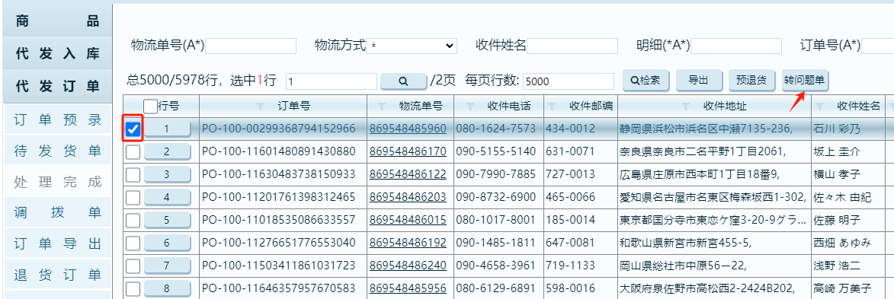Image resolution: width=894 pixels, height=299 pixels.
Task: Click row number button 7
Action: 167,266
